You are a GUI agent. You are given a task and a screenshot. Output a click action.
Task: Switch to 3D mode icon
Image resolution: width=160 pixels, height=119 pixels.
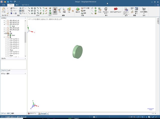coord(50,13)
